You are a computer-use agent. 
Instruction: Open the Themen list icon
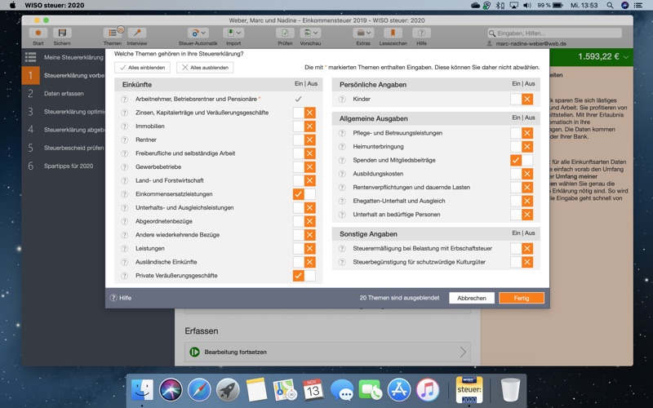113,33
